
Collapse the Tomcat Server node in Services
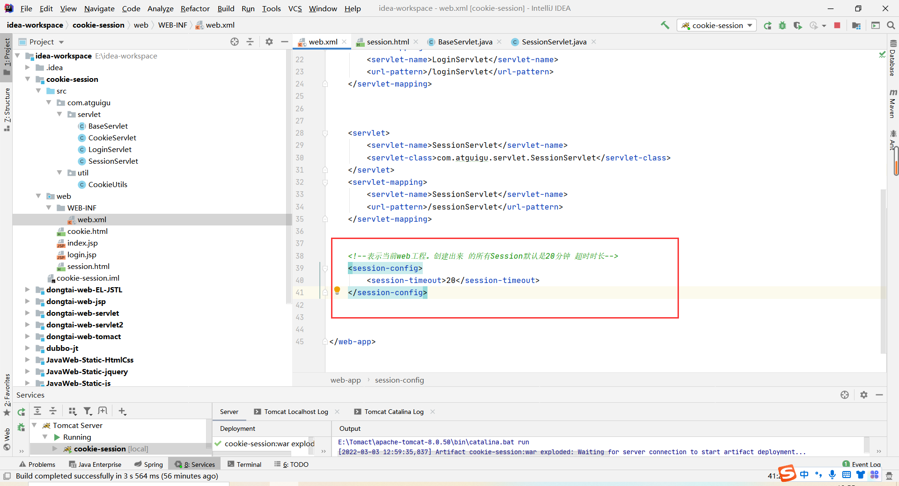pos(34,425)
